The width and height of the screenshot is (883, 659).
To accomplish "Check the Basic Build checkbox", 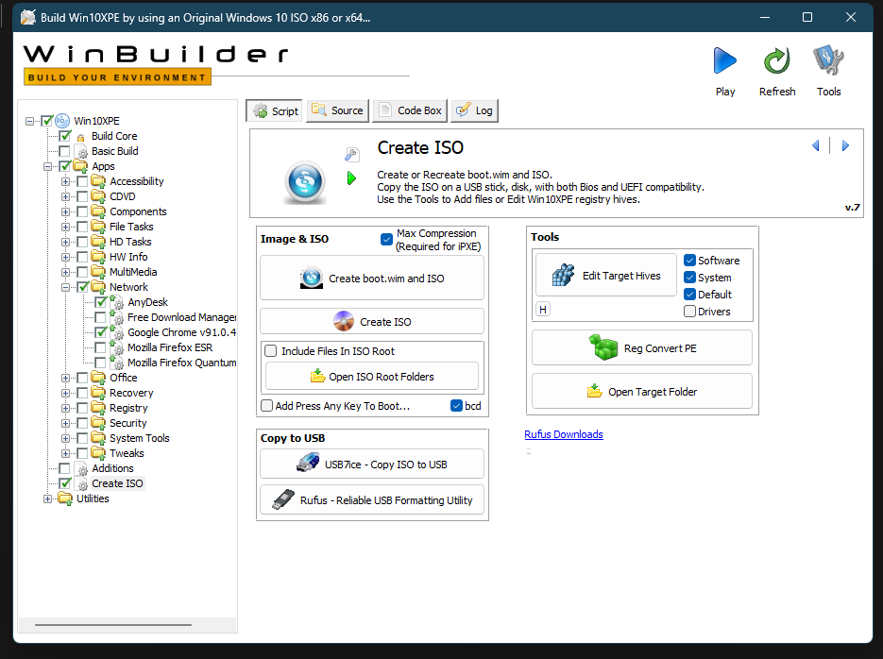I will click(x=65, y=151).
